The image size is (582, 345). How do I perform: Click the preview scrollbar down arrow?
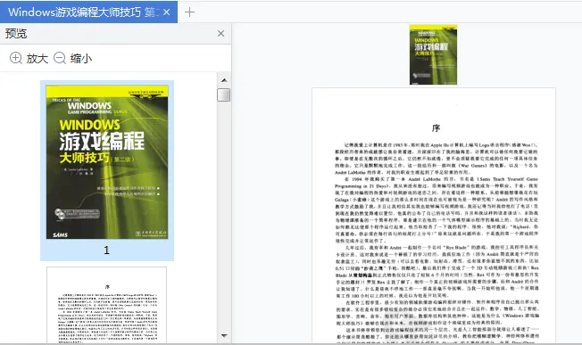(224, 336)
